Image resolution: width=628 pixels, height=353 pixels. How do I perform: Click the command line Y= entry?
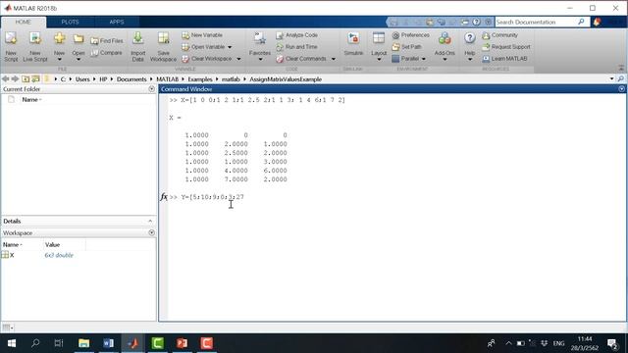212,197
